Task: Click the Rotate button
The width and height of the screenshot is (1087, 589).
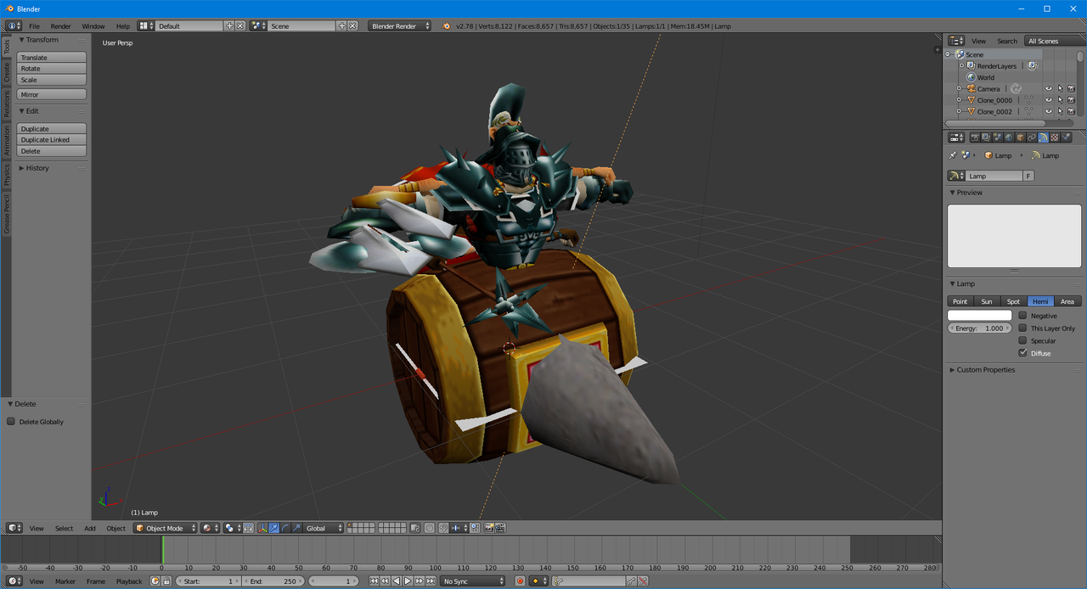Action: point(52,69)
